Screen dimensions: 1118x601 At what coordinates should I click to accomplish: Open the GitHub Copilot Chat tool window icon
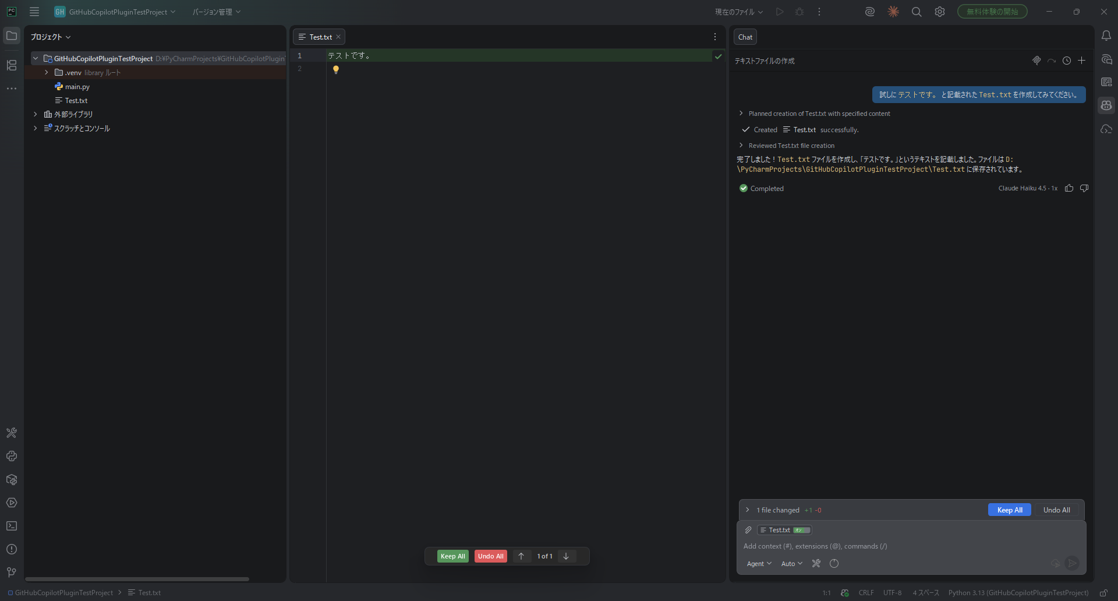[1106, 105]
